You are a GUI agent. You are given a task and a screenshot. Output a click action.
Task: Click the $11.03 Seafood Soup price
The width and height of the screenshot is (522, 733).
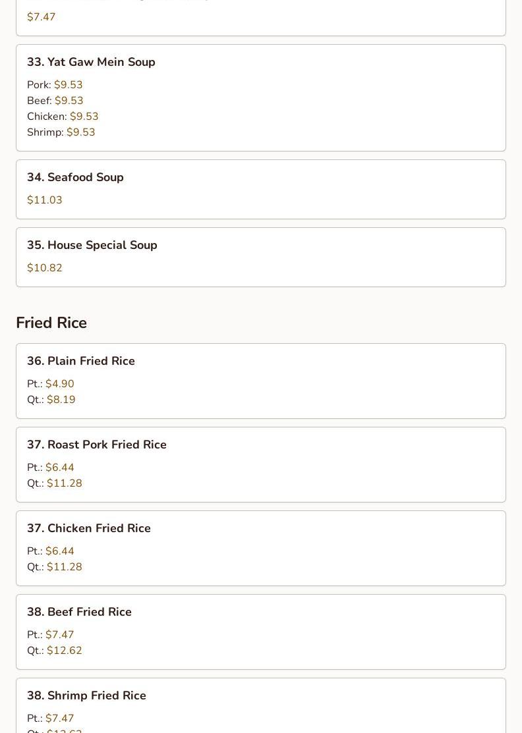44,200
